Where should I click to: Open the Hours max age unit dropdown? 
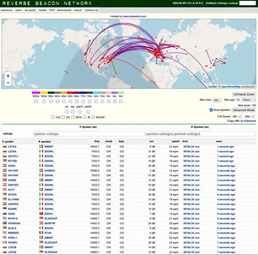pyautogui.click(x=249, y=100)
